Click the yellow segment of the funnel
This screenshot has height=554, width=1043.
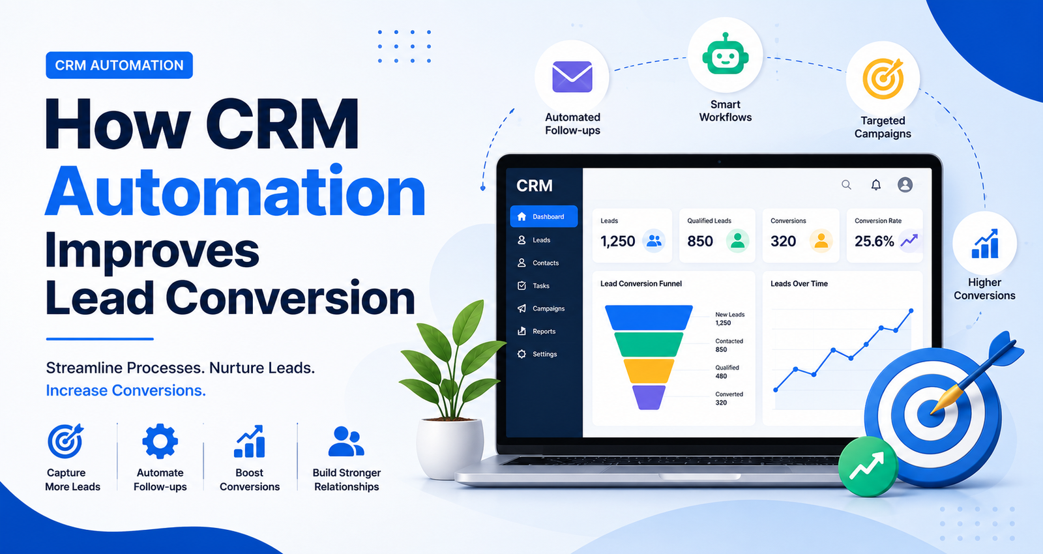649,371
